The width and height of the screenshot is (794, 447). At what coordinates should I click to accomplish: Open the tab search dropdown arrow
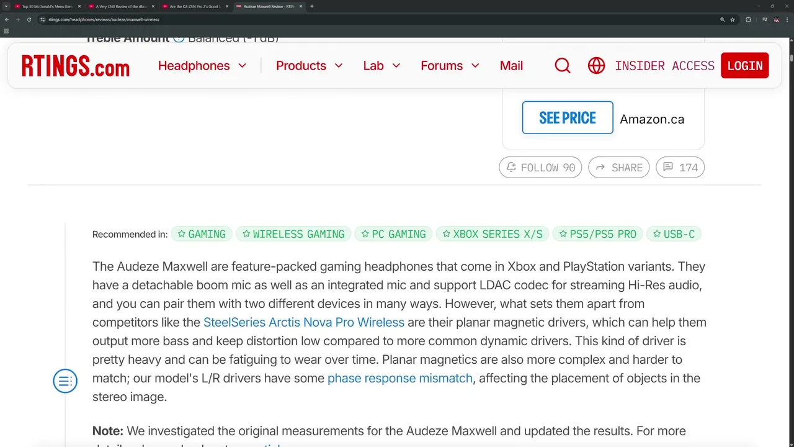click(6, 6)
